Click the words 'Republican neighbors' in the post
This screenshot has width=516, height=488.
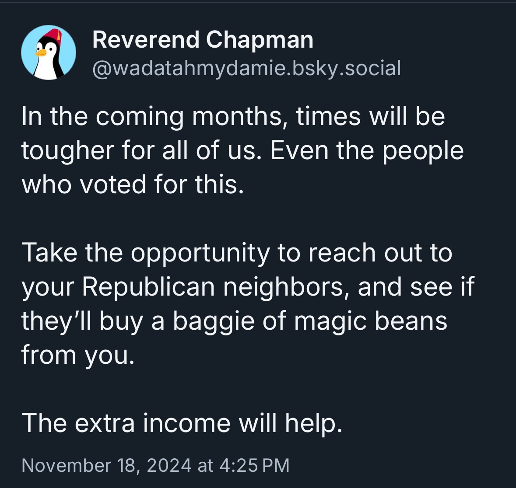point(213,287)
